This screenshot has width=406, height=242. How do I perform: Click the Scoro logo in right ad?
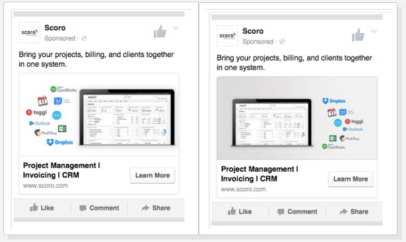227,36
